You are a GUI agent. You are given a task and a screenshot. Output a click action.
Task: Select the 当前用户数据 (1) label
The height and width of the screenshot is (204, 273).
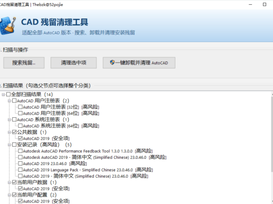click(x=37, y=182)
